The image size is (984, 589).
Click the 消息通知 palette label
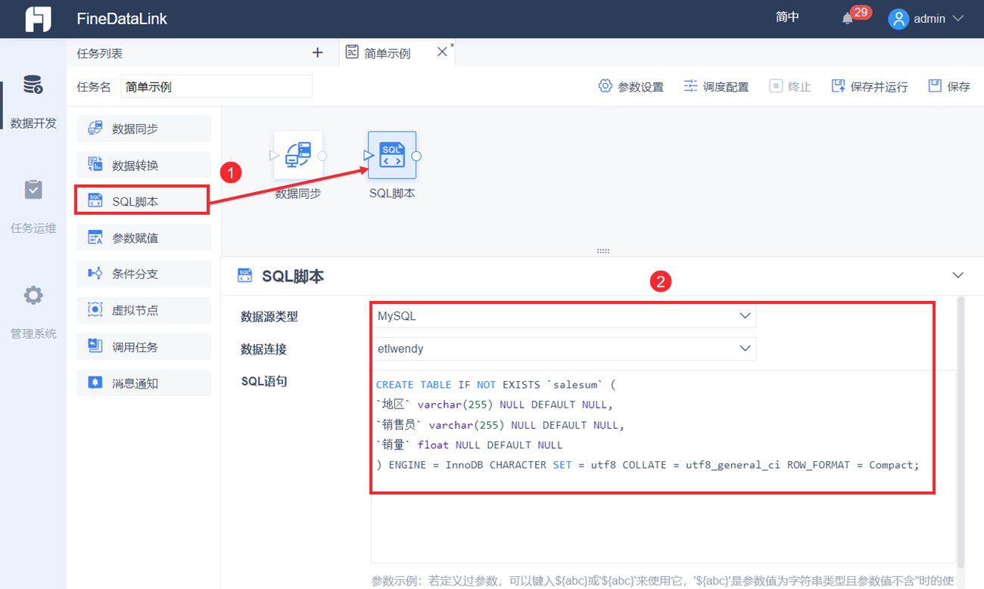(135, 383)
